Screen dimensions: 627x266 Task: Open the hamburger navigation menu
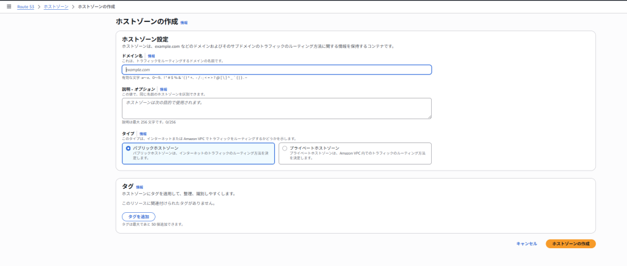pos(9,6)
